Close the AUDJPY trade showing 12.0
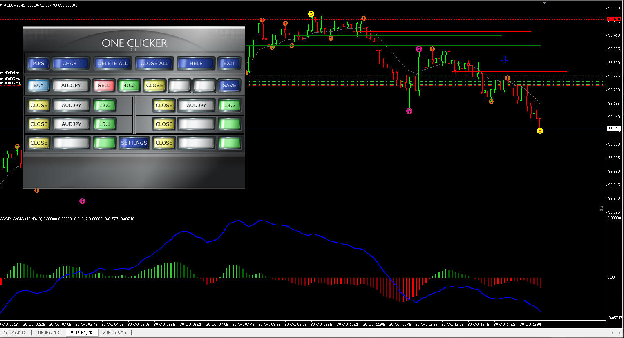 39,105
